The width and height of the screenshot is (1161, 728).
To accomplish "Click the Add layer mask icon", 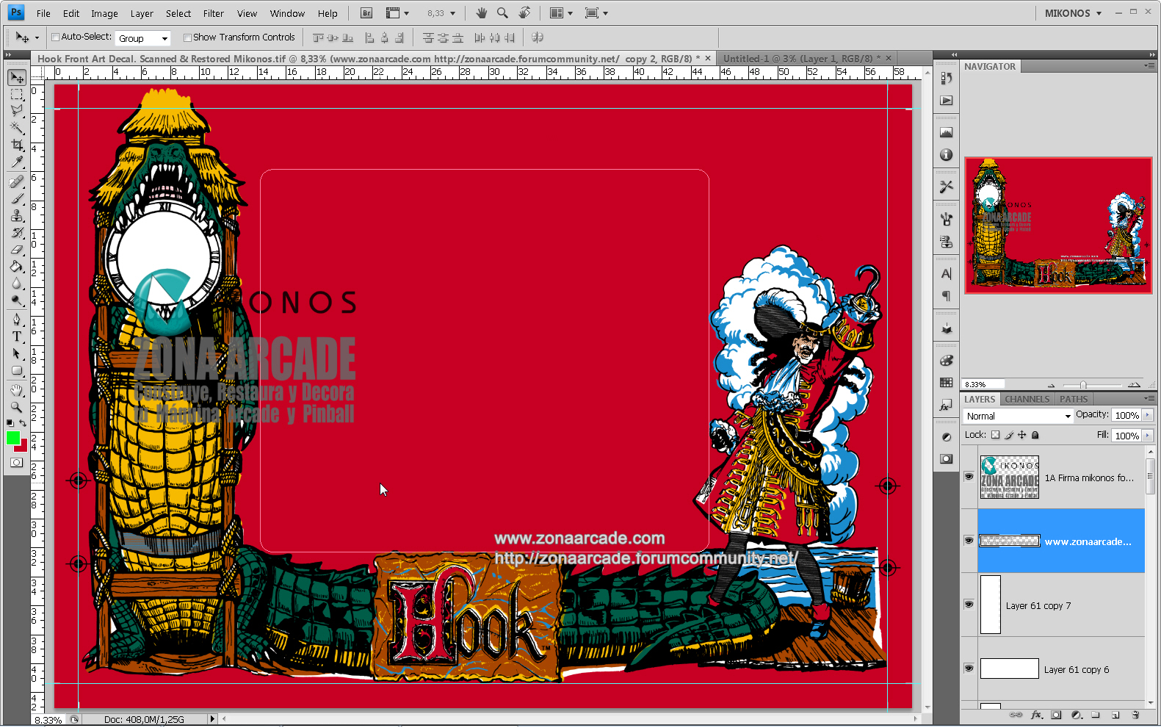I will 1056,715.
